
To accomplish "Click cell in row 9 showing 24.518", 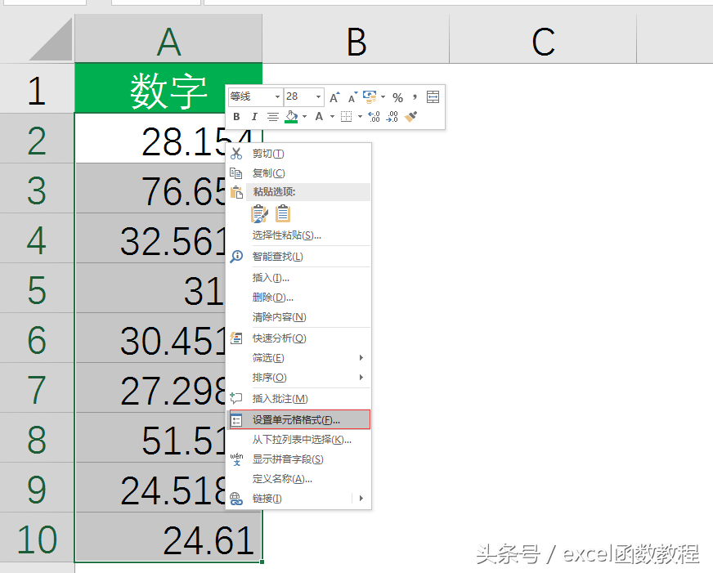I will tap(150, 487).
